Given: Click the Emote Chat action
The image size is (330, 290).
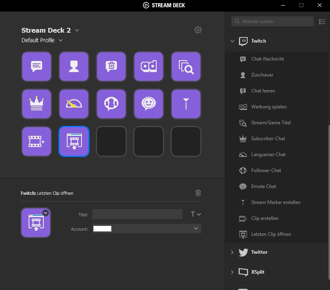Looking at the screenshot, I should pos(277,186).
